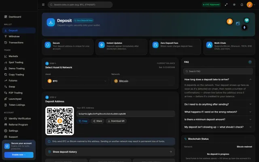The image size is (259, 162).
Task: Click the Blockchain Status pulse icon
Action: click(185, 139)
